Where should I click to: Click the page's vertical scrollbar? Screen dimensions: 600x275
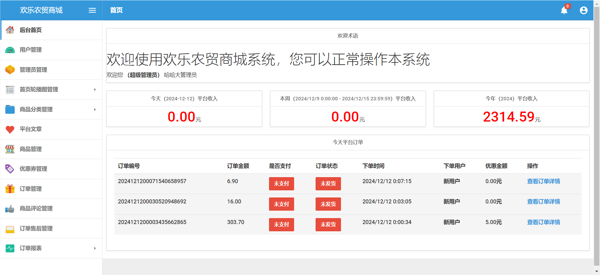coord(597,134)
